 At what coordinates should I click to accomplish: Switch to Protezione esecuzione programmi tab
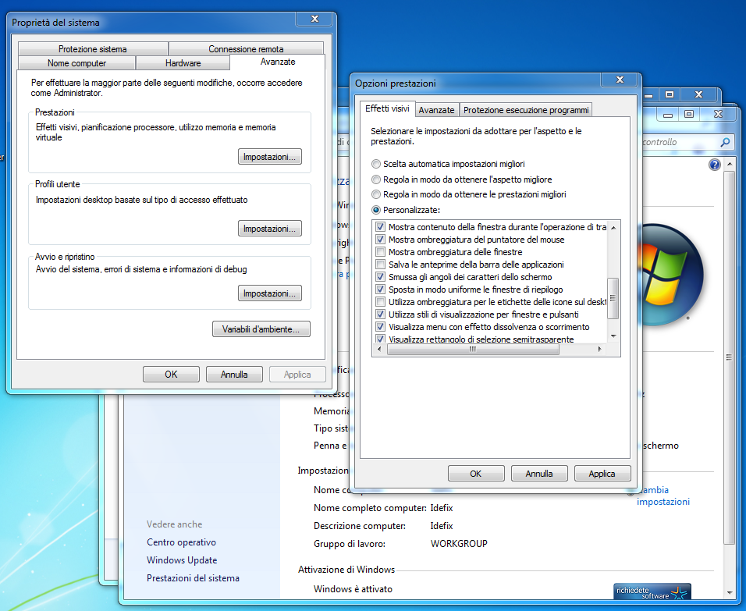(526, 110)
